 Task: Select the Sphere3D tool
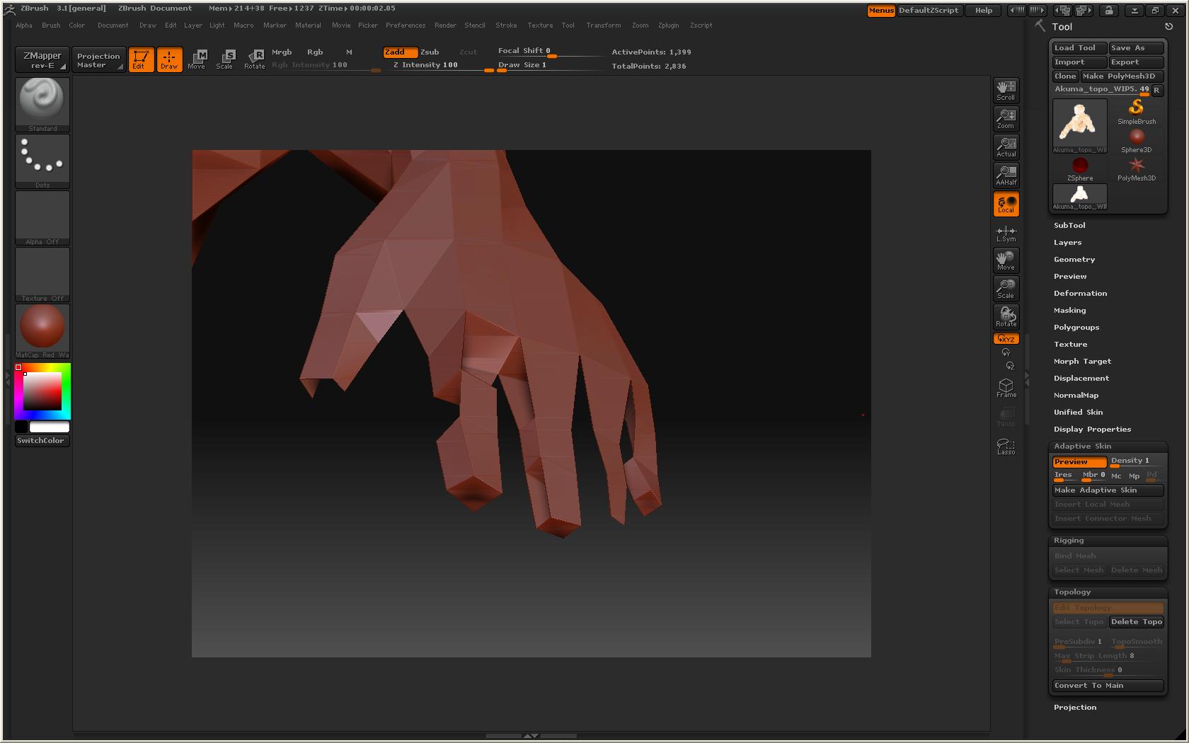tap(1135, 136)
